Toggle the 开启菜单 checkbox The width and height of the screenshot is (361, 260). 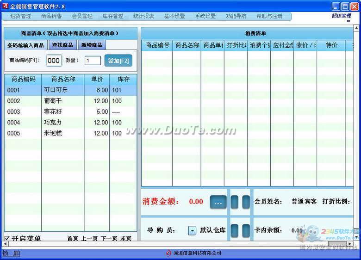[6, 239]
